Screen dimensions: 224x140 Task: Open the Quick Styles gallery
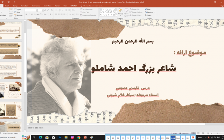(x=126, y=13)
